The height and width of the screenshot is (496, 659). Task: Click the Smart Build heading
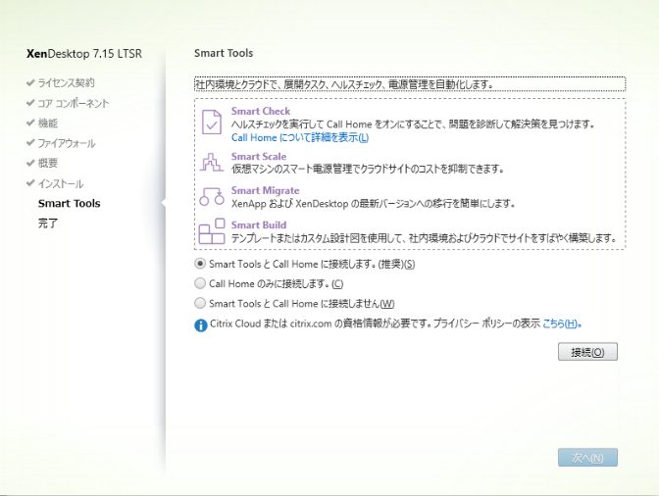coord(259,224)
